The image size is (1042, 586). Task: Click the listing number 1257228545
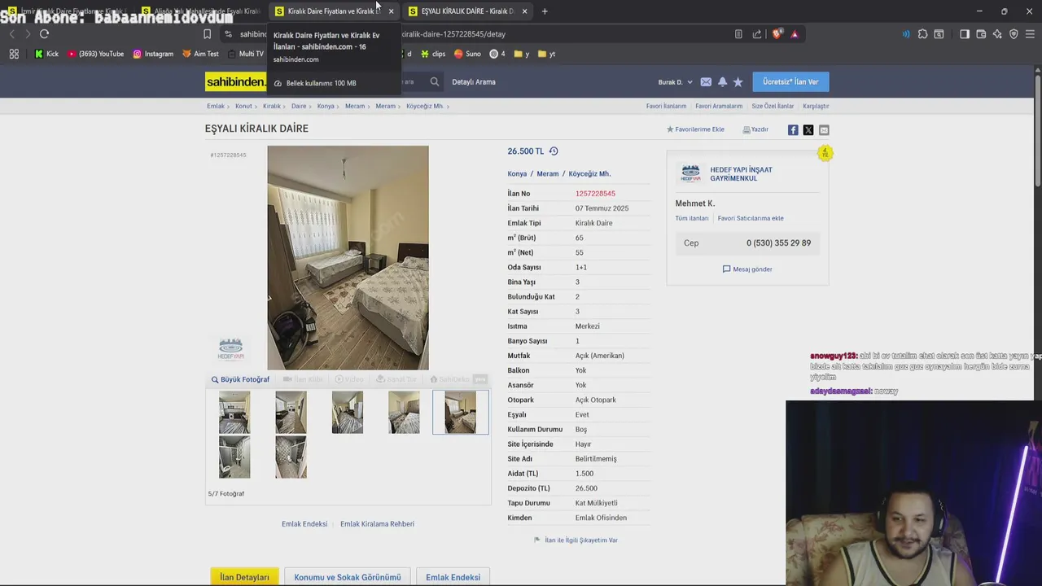(x=595, y=194)
